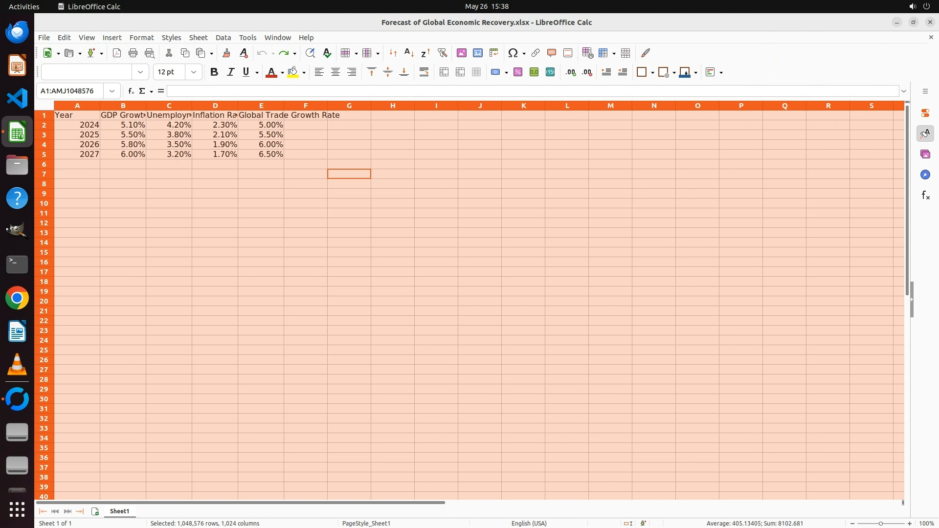Click the Print icon in toolbar
939x528 pixels.
click(133, 53)
